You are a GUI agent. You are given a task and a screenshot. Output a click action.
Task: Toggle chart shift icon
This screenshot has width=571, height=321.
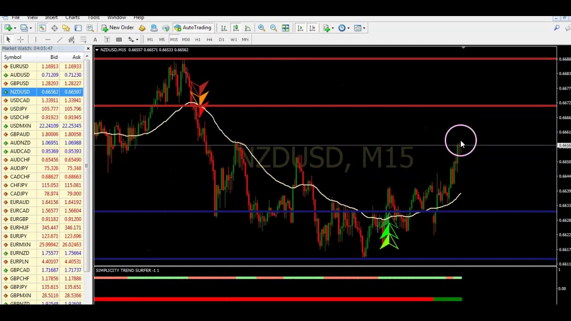(x=312, y=28)
